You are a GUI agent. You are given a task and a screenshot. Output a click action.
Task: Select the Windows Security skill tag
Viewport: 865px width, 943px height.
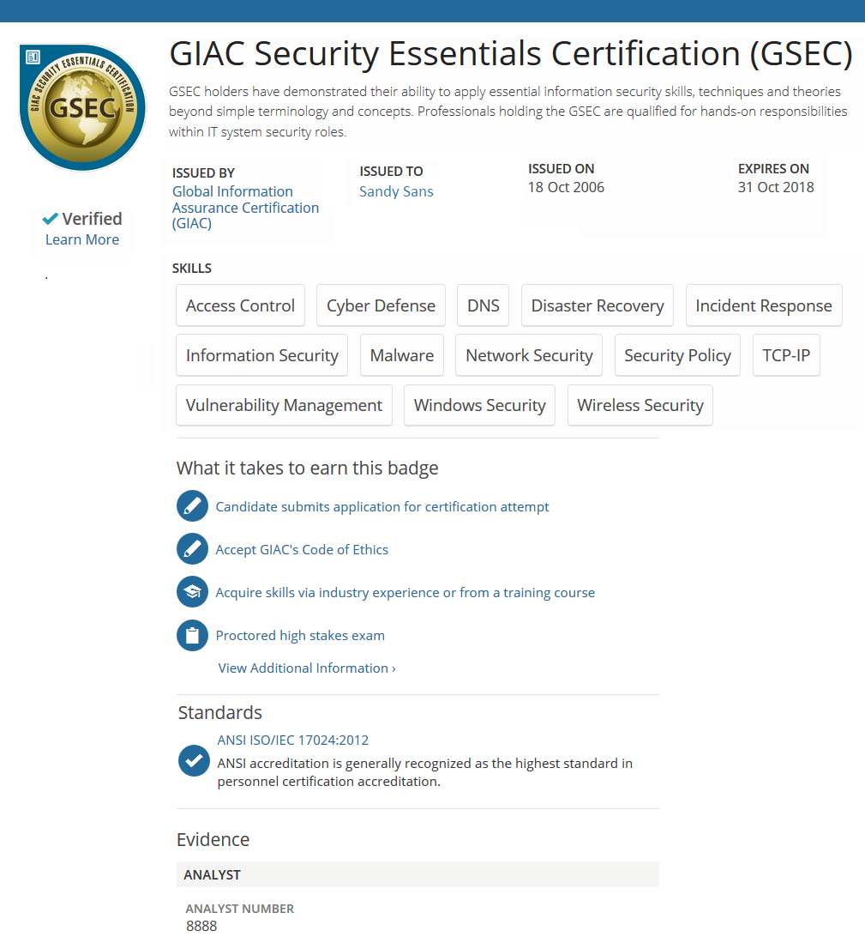(479, 405)
